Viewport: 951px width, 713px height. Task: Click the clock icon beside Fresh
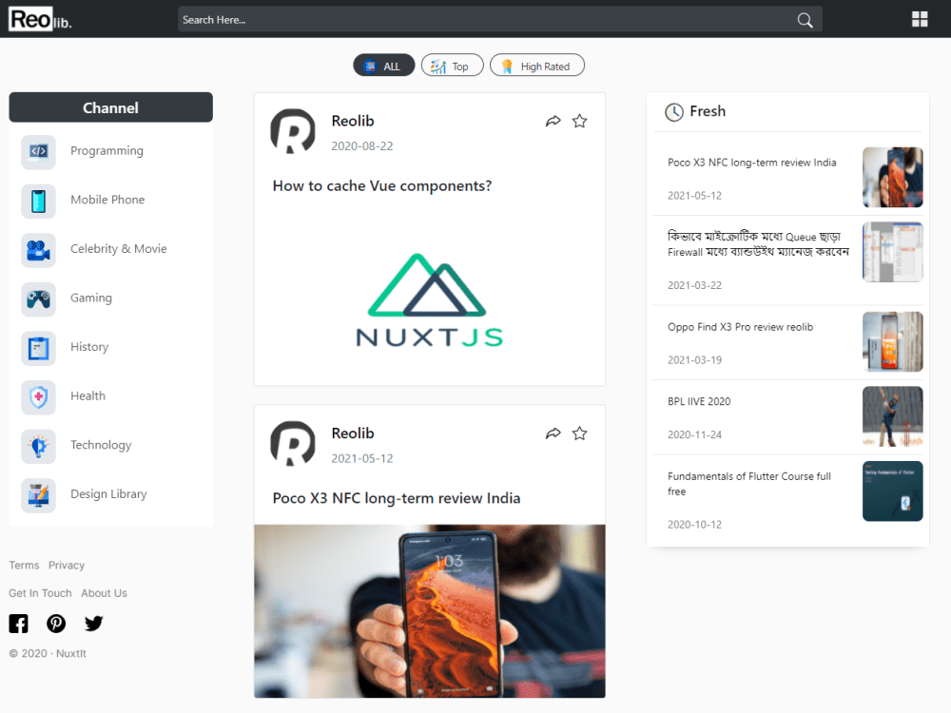[674, 111]
